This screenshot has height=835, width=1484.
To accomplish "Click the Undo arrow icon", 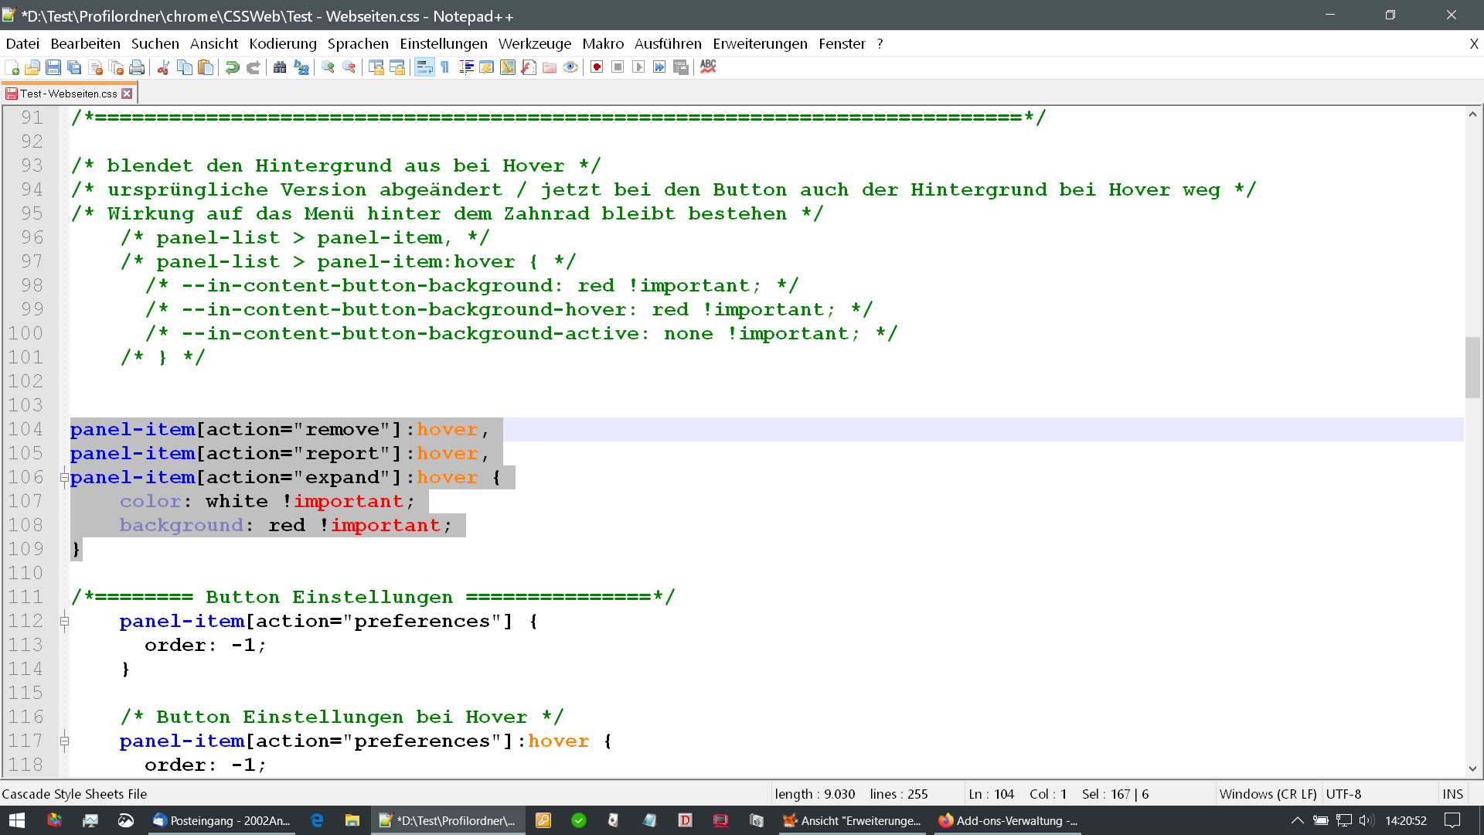I will [x=232, y=67].
